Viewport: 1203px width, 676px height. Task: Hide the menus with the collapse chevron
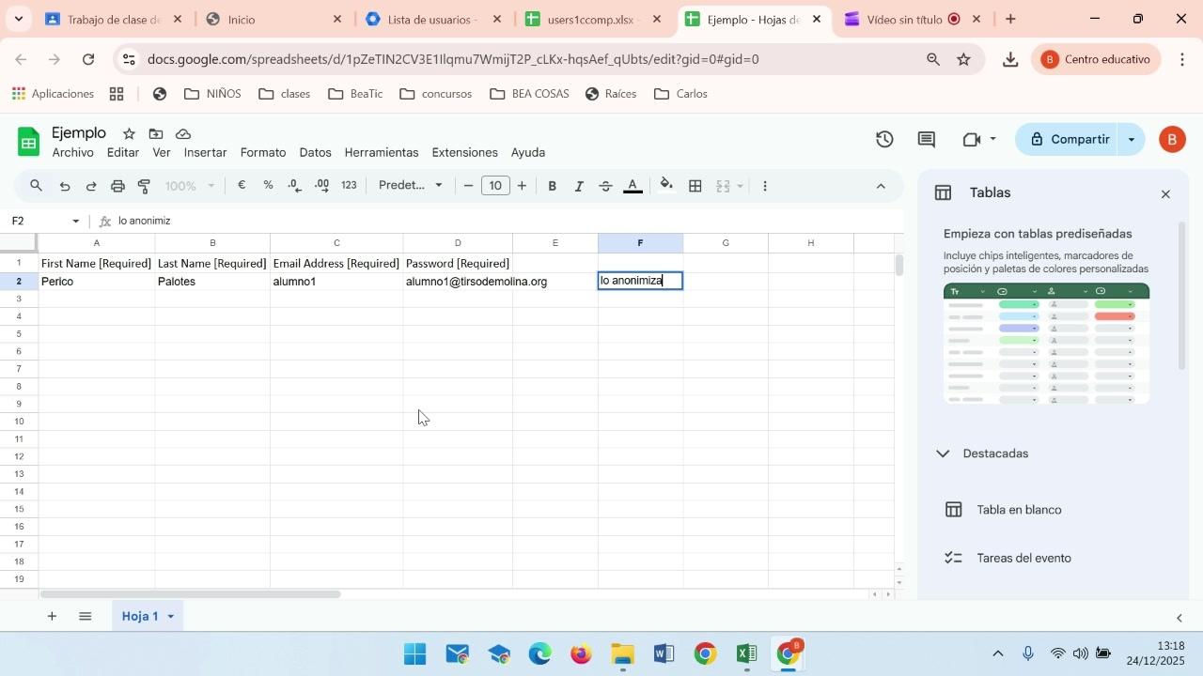click(881, 186)
